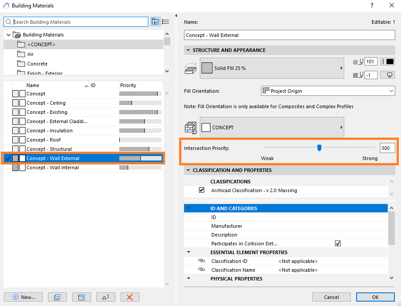Collapse left panel with the small arrow

(176, 15)
